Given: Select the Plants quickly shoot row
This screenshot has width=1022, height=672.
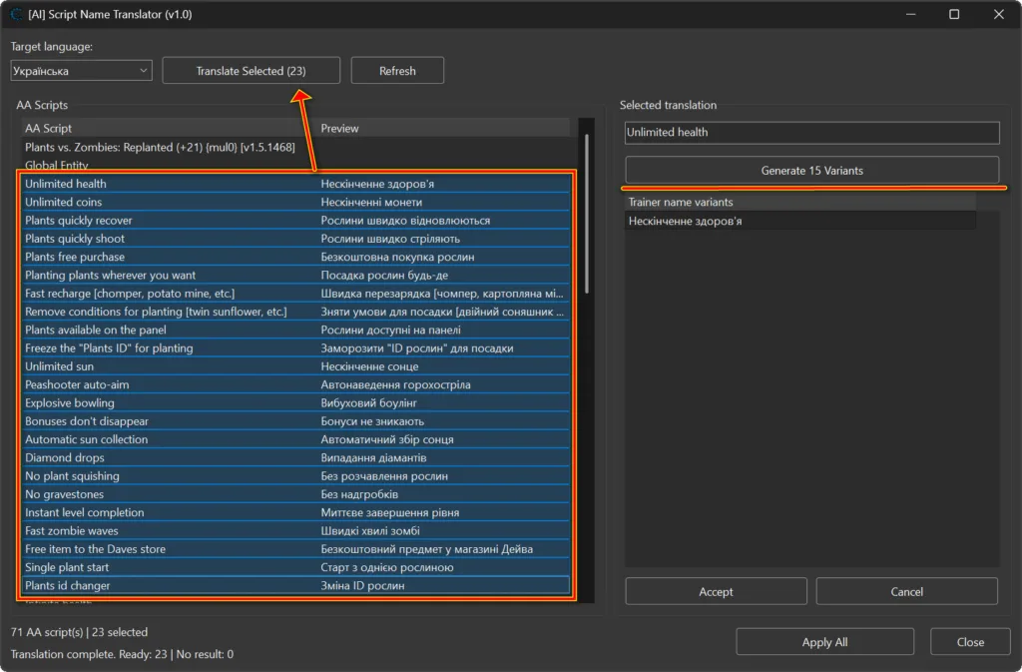Looking at the screenshot, I should [x=295, y=239].
